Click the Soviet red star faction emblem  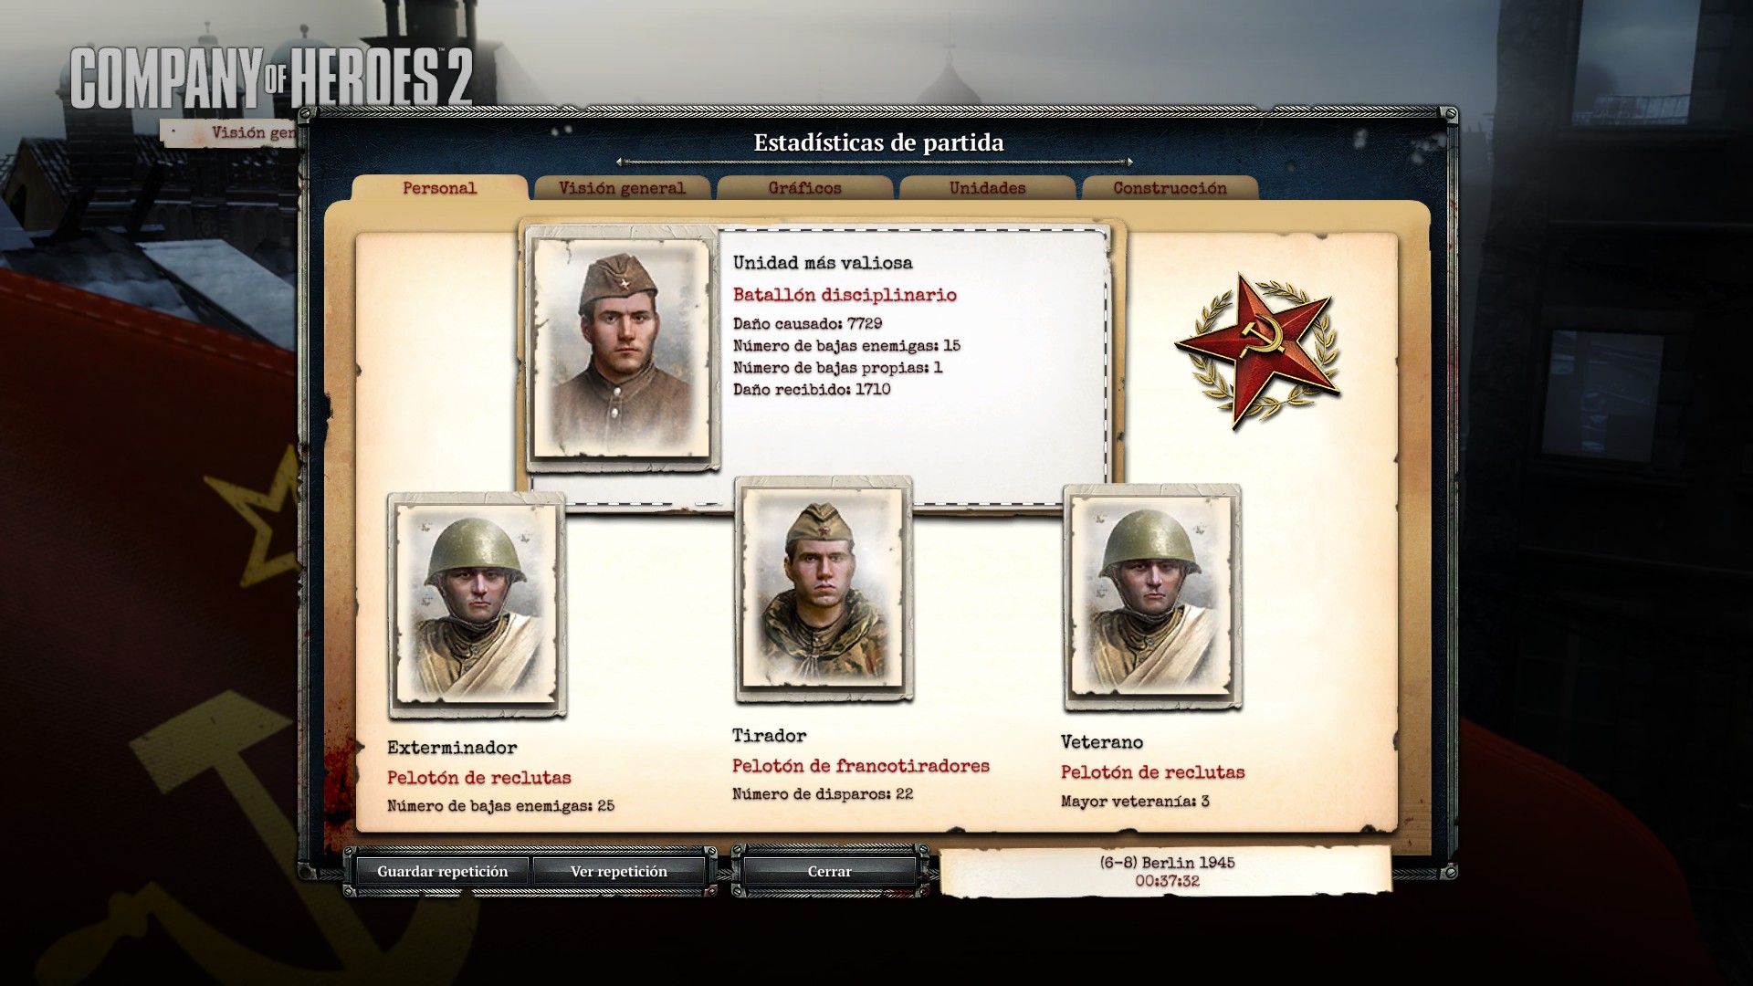1257,351
